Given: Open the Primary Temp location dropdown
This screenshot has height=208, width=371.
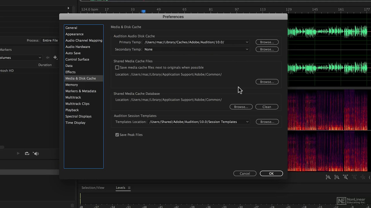Looking at the screenshot, I should [247, 42].
